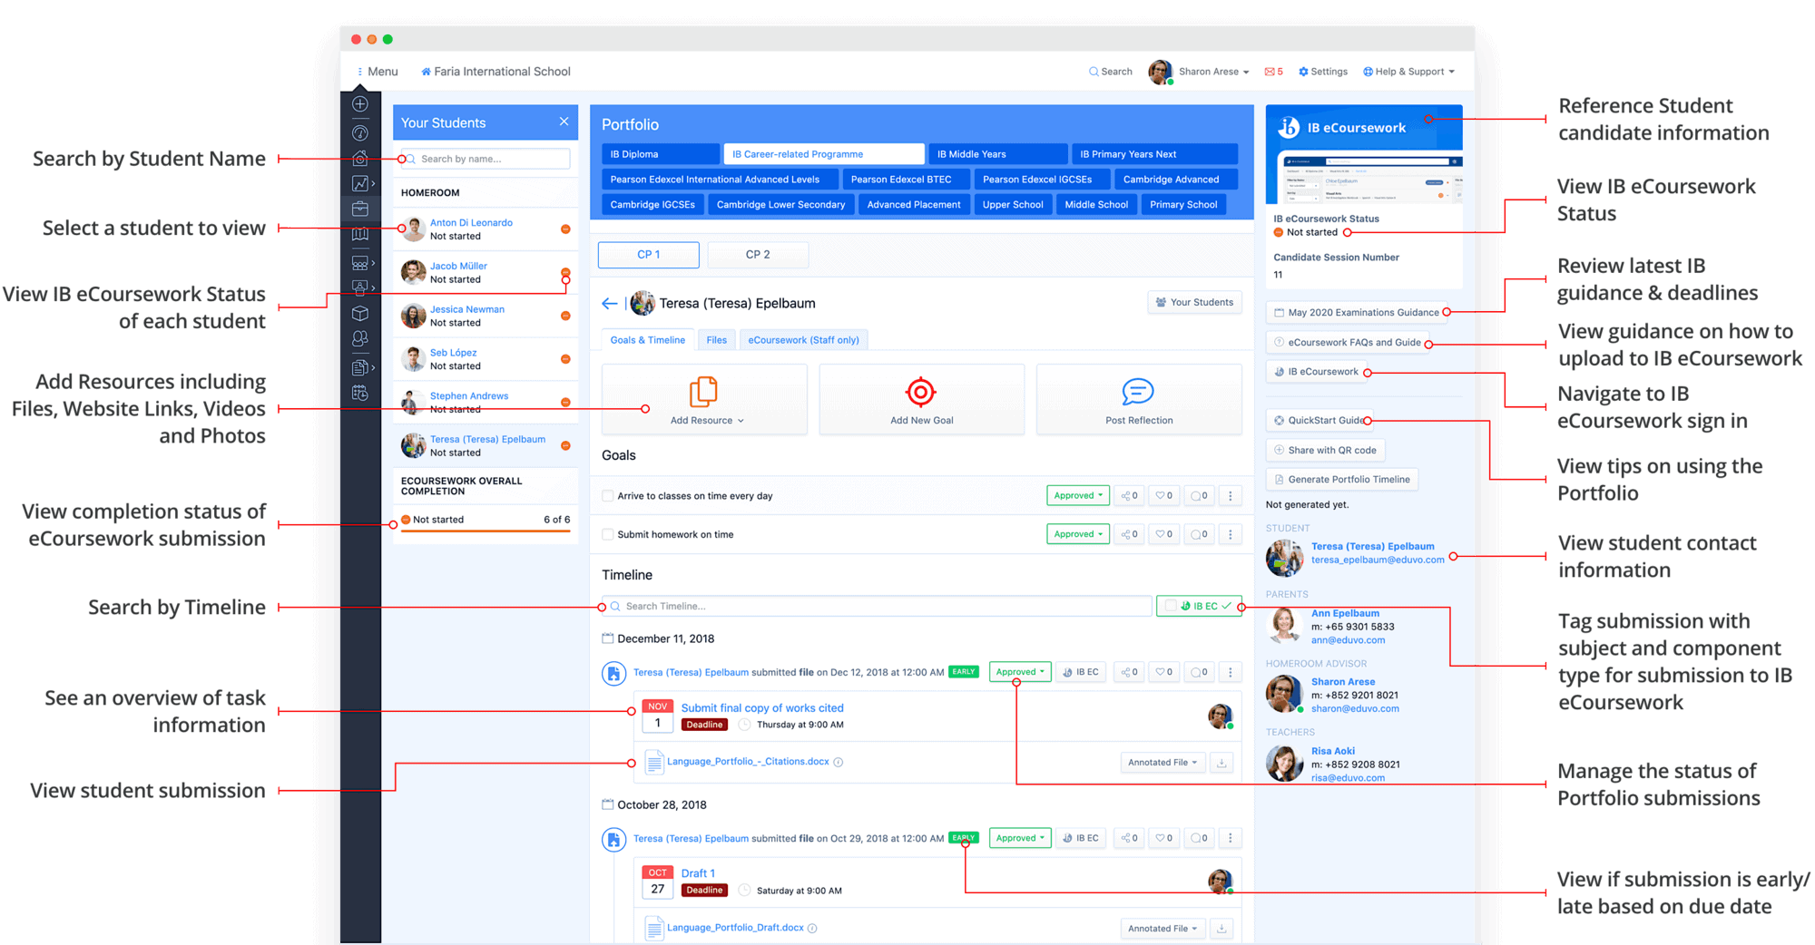Screen dimensions: 1815x945
Task: Select IB Diploma programme tab
Action: tap(660, 154)
